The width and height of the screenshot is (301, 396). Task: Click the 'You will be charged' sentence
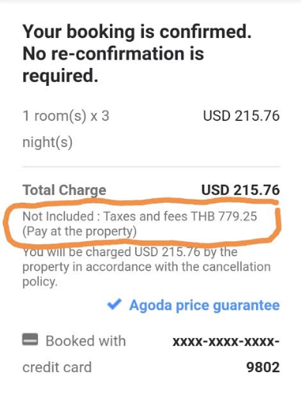click(146, 267)
